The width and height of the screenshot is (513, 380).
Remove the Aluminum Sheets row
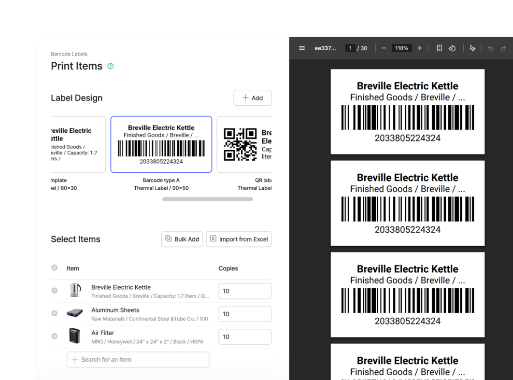(x=54, y=313)
